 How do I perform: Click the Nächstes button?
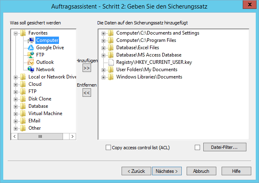pos(167,171)
